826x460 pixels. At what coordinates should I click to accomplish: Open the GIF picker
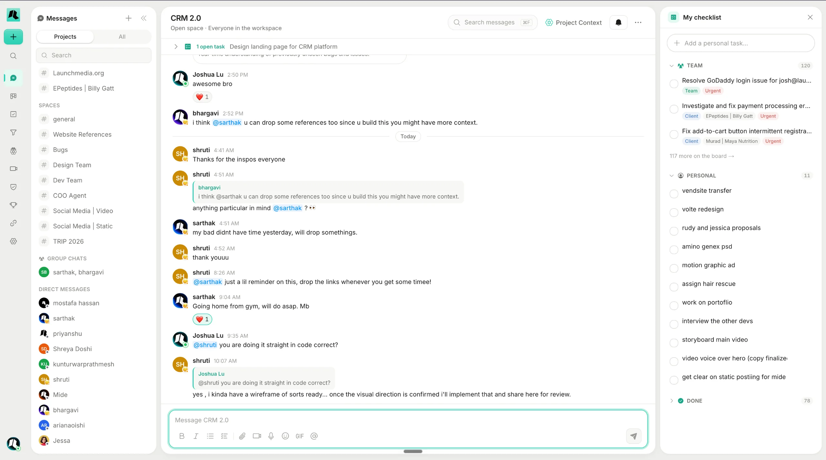pyautogui.click(x=299, y=436)
